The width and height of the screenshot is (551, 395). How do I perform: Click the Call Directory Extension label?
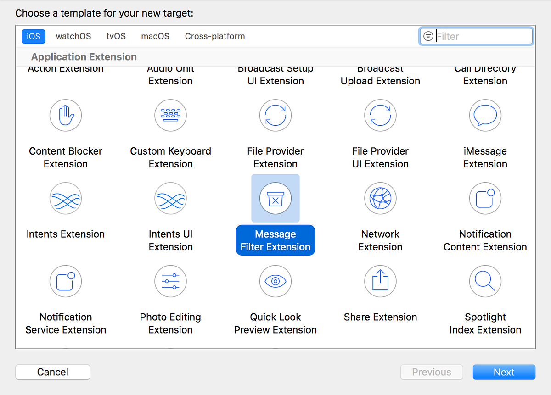pyautogui.click(x=485, y=77)
